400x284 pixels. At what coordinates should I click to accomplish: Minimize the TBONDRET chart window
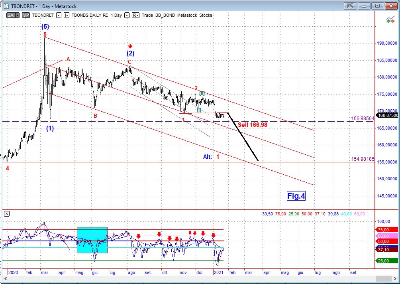[364, 6]
